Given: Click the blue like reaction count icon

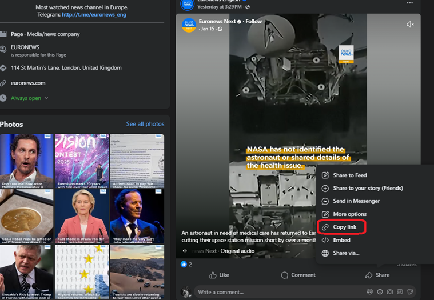Looking at the screenshot, I should point(184,264).
